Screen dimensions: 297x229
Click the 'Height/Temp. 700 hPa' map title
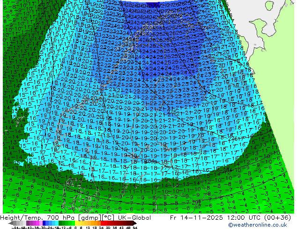pos(36,218)
